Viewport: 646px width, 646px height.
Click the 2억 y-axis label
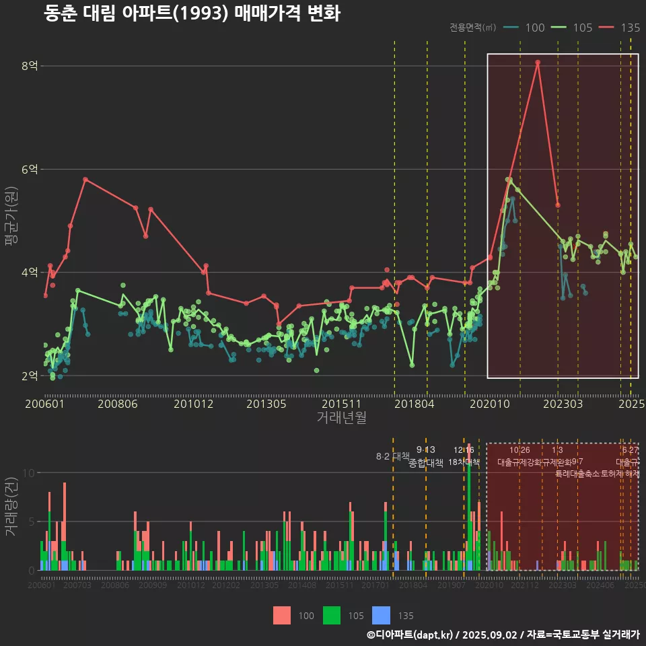[30, 375]
